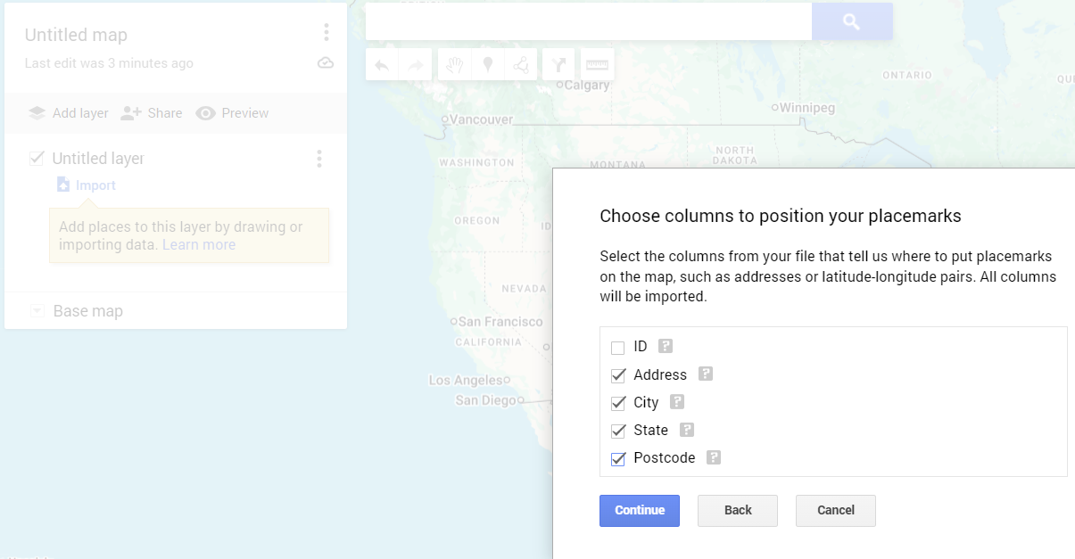This screenshot has width=1075, height=559.
Task: Open the Untitled layer options menu
Action: (x=319, y=159)
